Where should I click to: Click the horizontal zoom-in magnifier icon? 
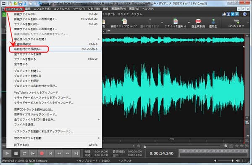[226, 146]
